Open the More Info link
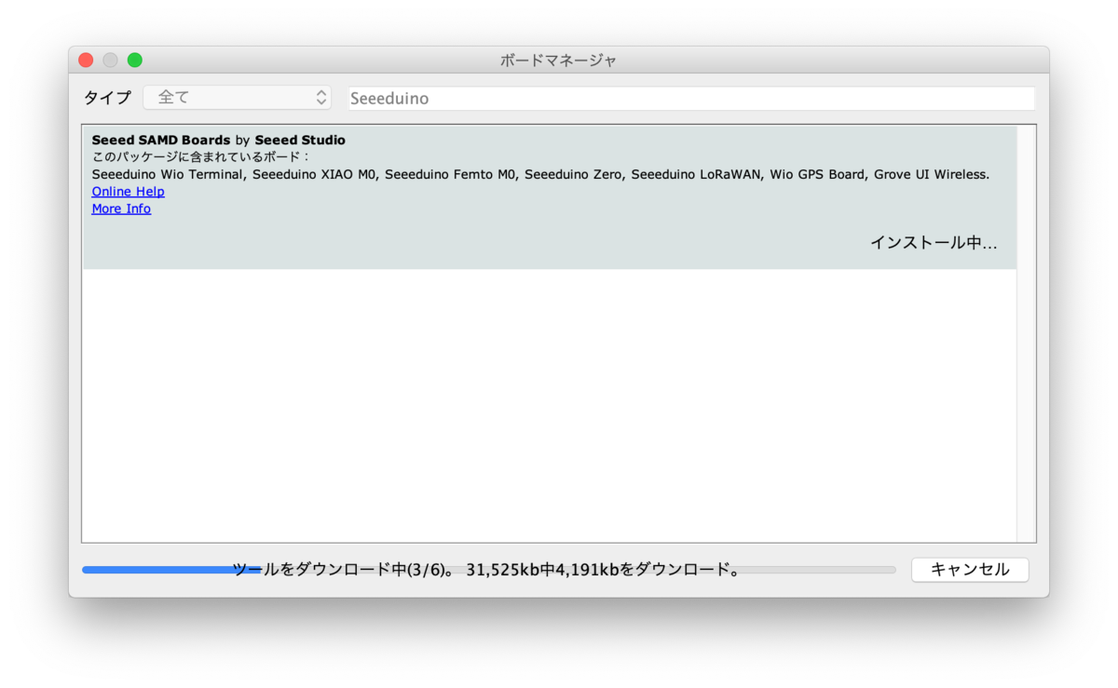The image size is (1118, 688). coord(120,208)
